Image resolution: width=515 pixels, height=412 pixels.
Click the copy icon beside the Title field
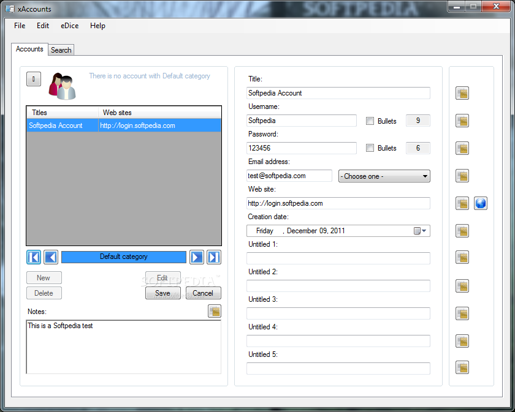click(x=462, y=93)
